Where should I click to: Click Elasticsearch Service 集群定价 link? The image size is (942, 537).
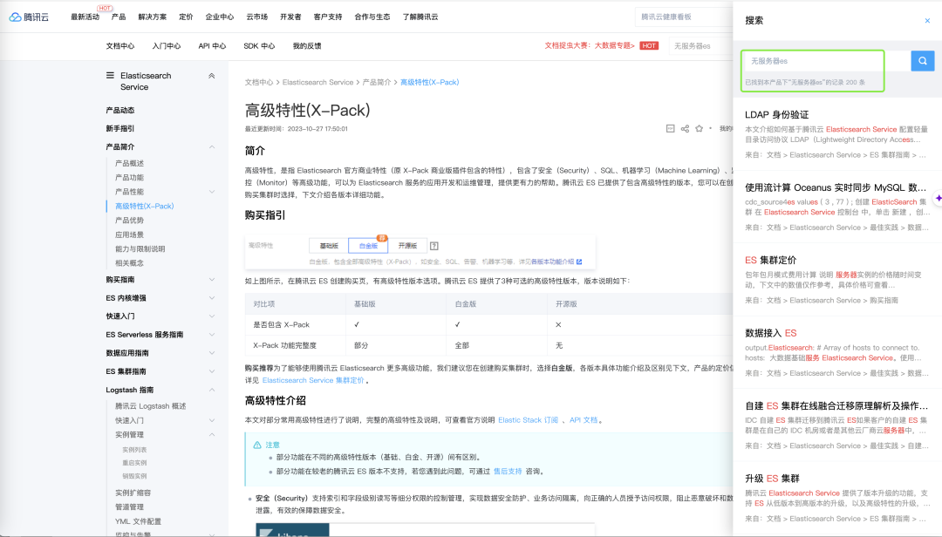pyautogui.click(x=313, y=380)
